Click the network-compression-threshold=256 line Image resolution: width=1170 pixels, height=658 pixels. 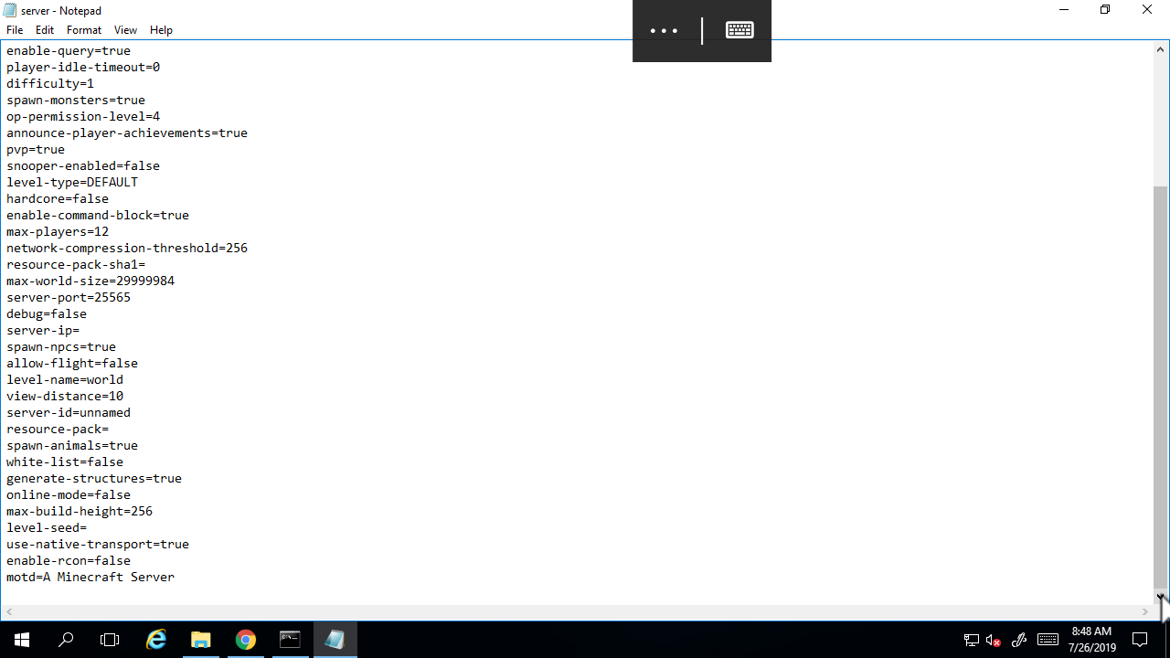127,249
